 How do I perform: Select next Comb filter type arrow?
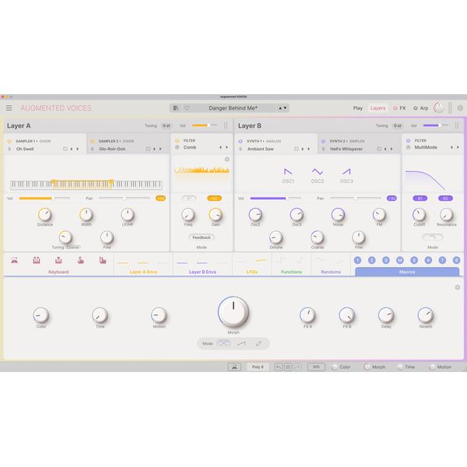226,147
